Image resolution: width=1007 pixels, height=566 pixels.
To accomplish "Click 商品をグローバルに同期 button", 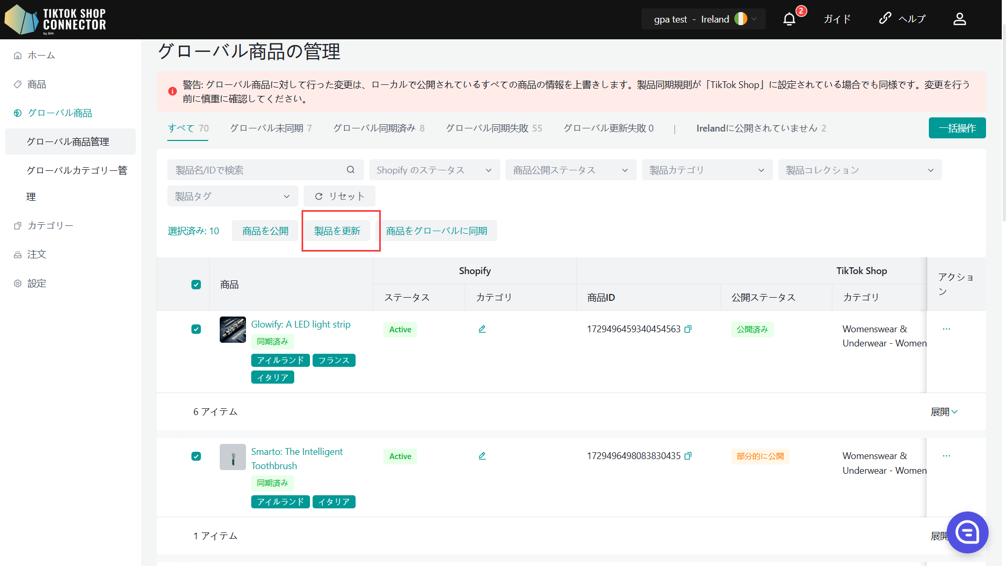I will (436, 231).
